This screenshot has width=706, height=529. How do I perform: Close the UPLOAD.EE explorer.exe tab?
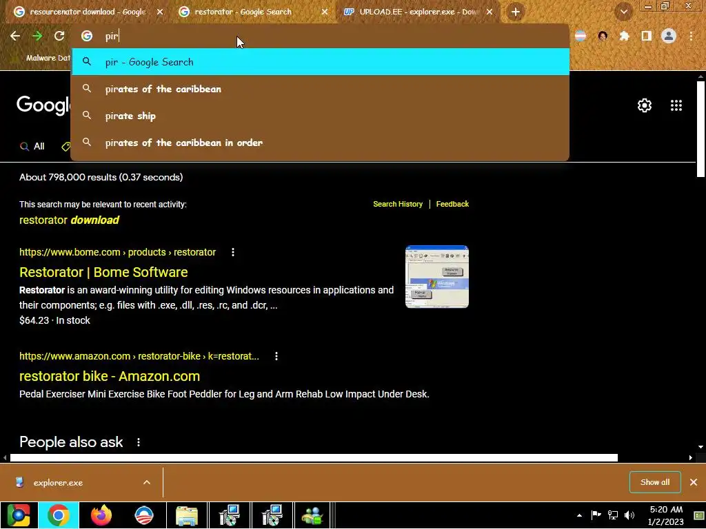(490, 12)
